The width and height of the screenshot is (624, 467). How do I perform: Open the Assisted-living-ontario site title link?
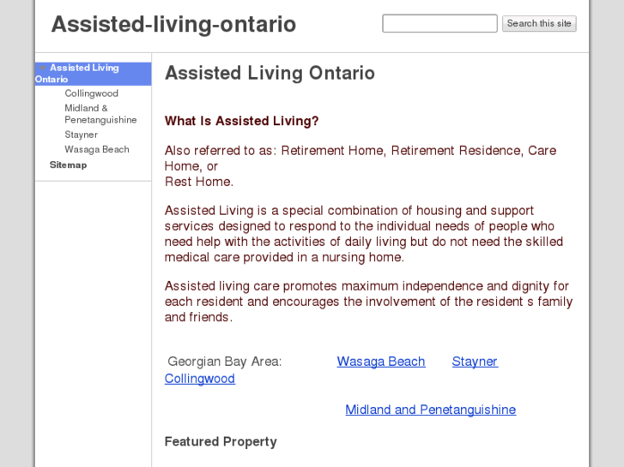coord(173,25)
